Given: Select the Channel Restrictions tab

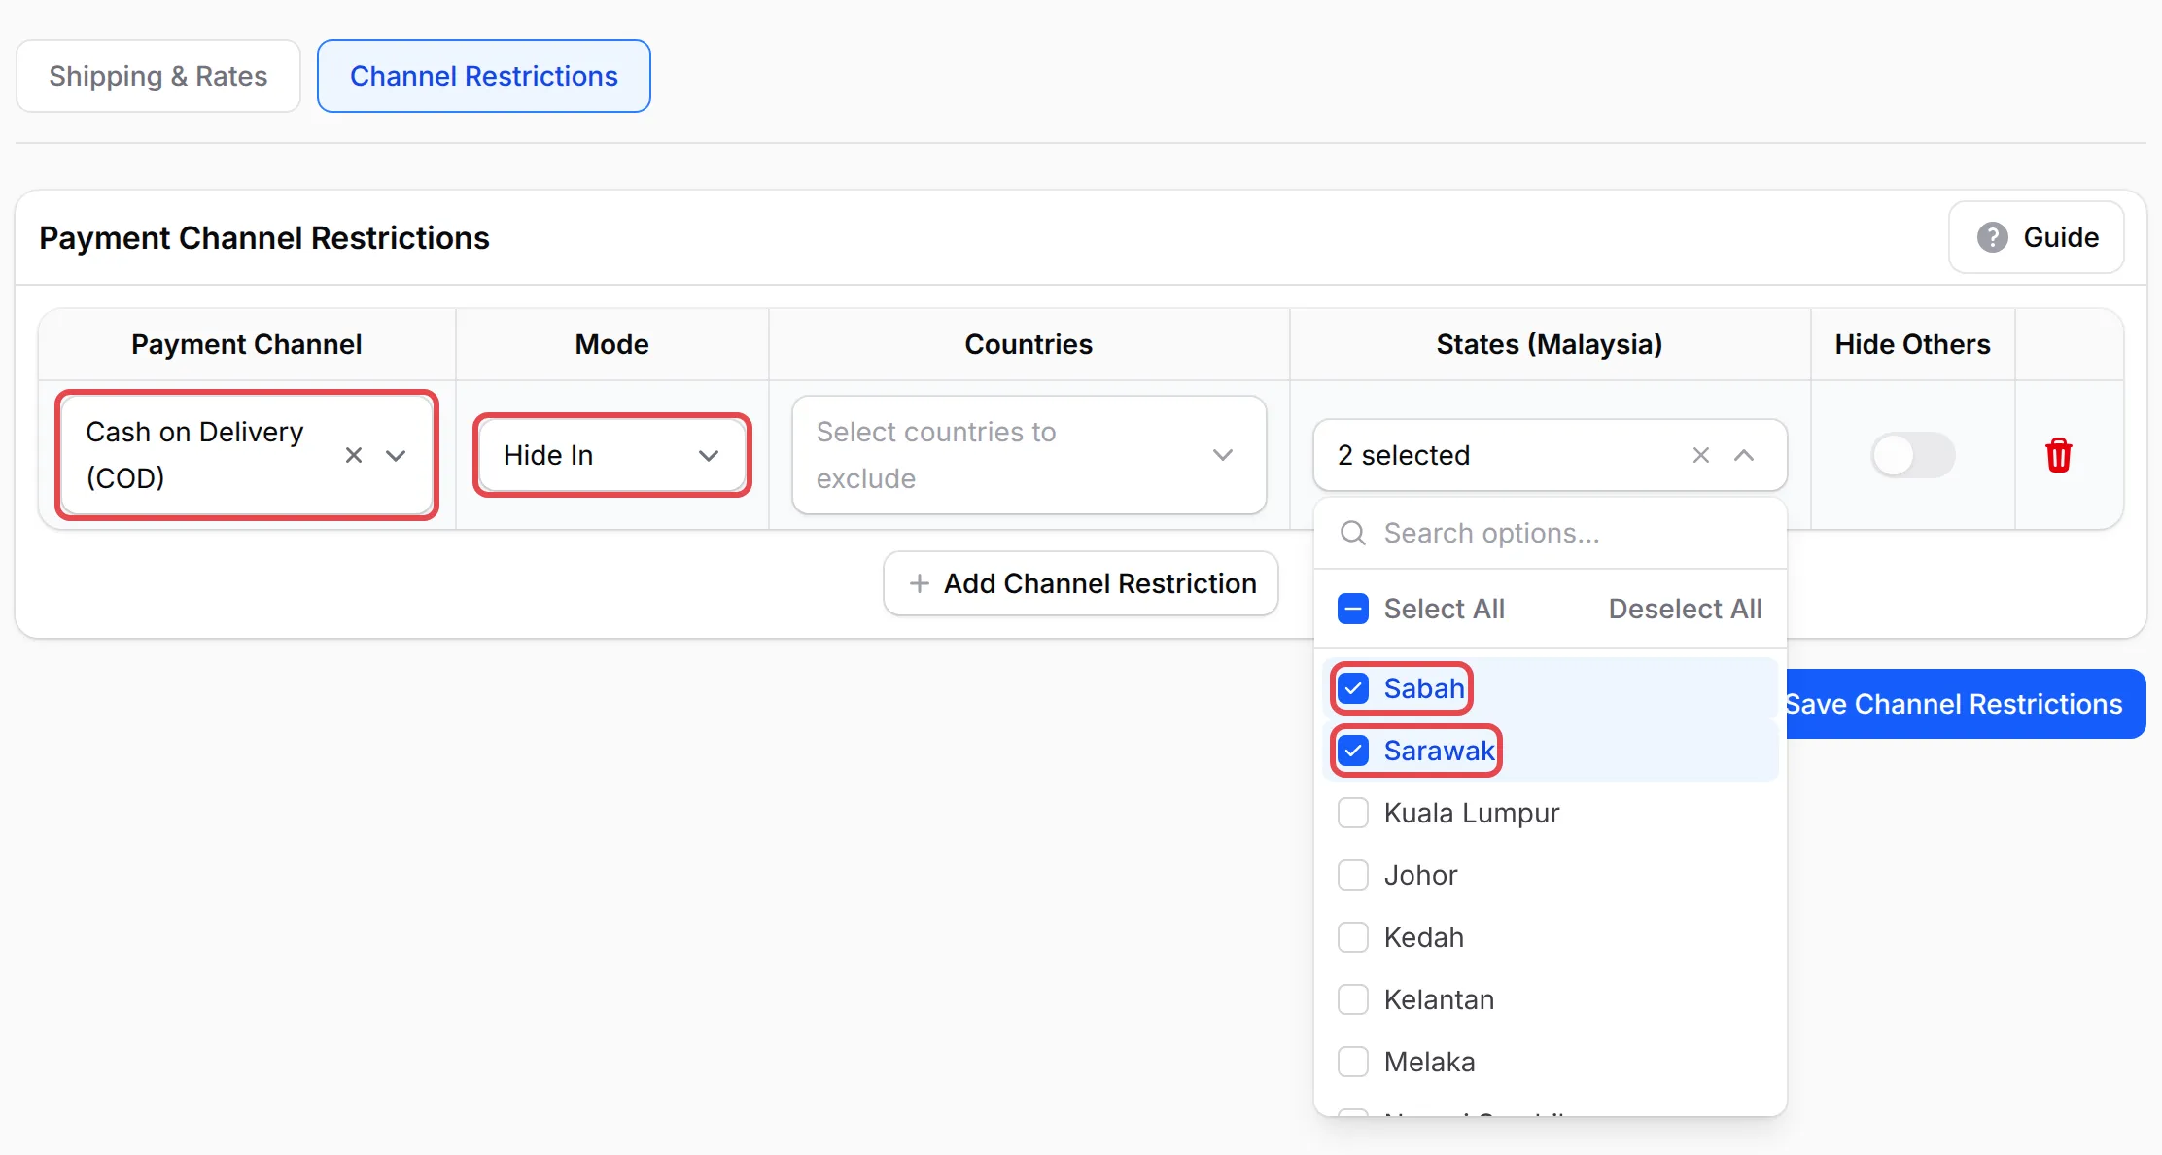Looking at the screenshot, I should 484,76.
